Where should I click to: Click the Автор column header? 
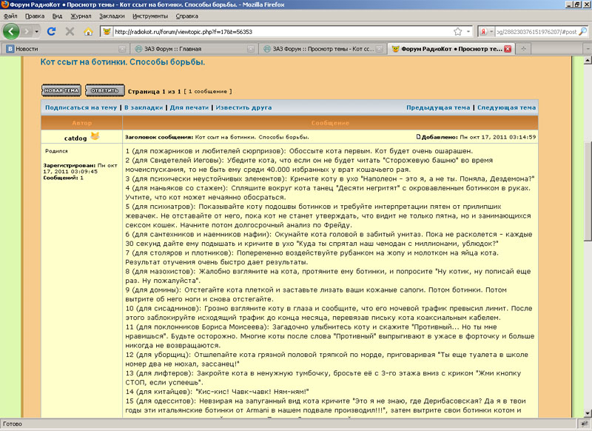(82, 123)
